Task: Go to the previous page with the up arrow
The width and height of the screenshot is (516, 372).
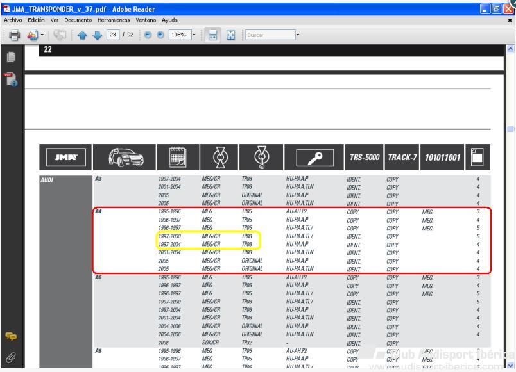Action: (x=82, y=35)
